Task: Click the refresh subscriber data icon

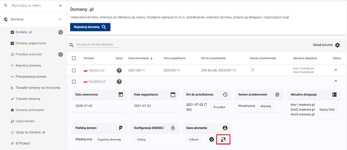Action: coord(211,139)
